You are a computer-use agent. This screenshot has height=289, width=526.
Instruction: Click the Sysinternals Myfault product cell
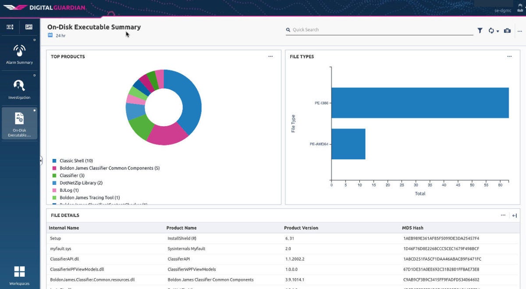point(186,249)
